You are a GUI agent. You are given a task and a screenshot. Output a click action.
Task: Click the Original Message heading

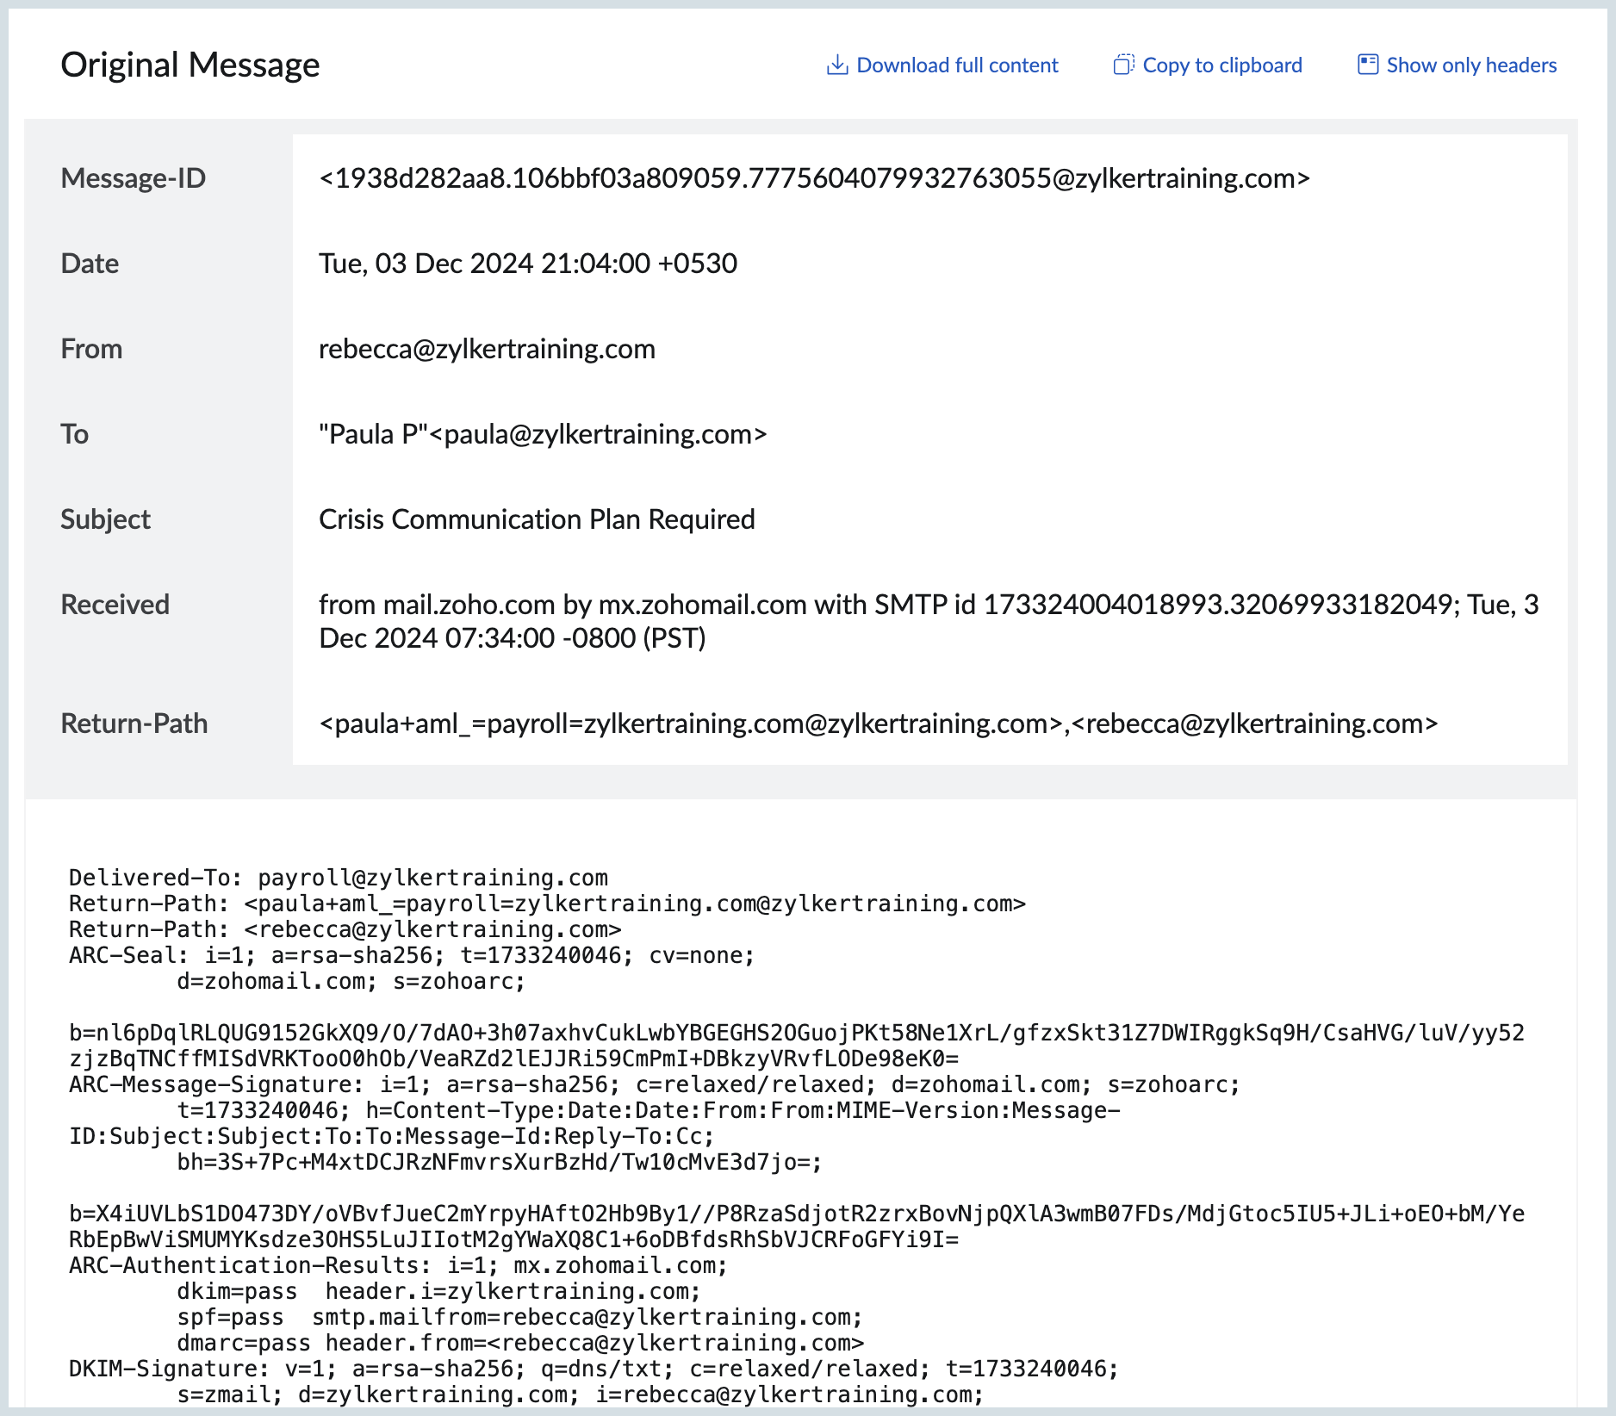pyautogui.click(x=190, y=65)
